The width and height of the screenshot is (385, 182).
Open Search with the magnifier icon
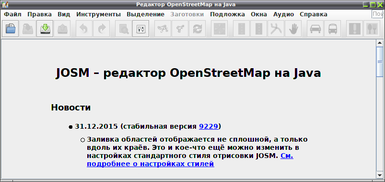tap(123, 28)
